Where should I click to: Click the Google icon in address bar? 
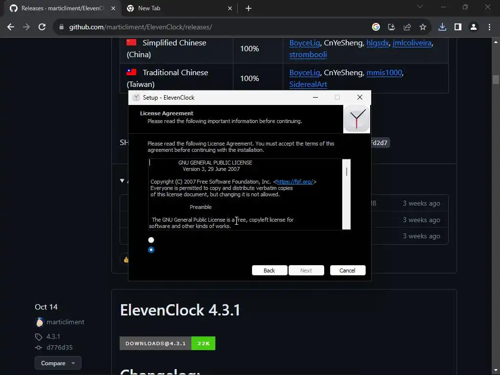tap(375, 27)
